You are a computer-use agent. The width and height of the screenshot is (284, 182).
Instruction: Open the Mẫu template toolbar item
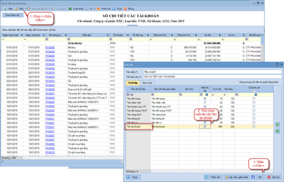coord(19,9)
